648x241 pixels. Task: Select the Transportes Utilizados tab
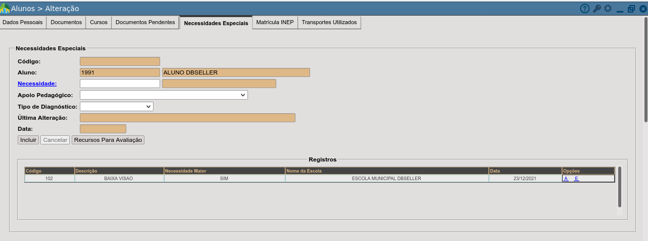(329, 23)
